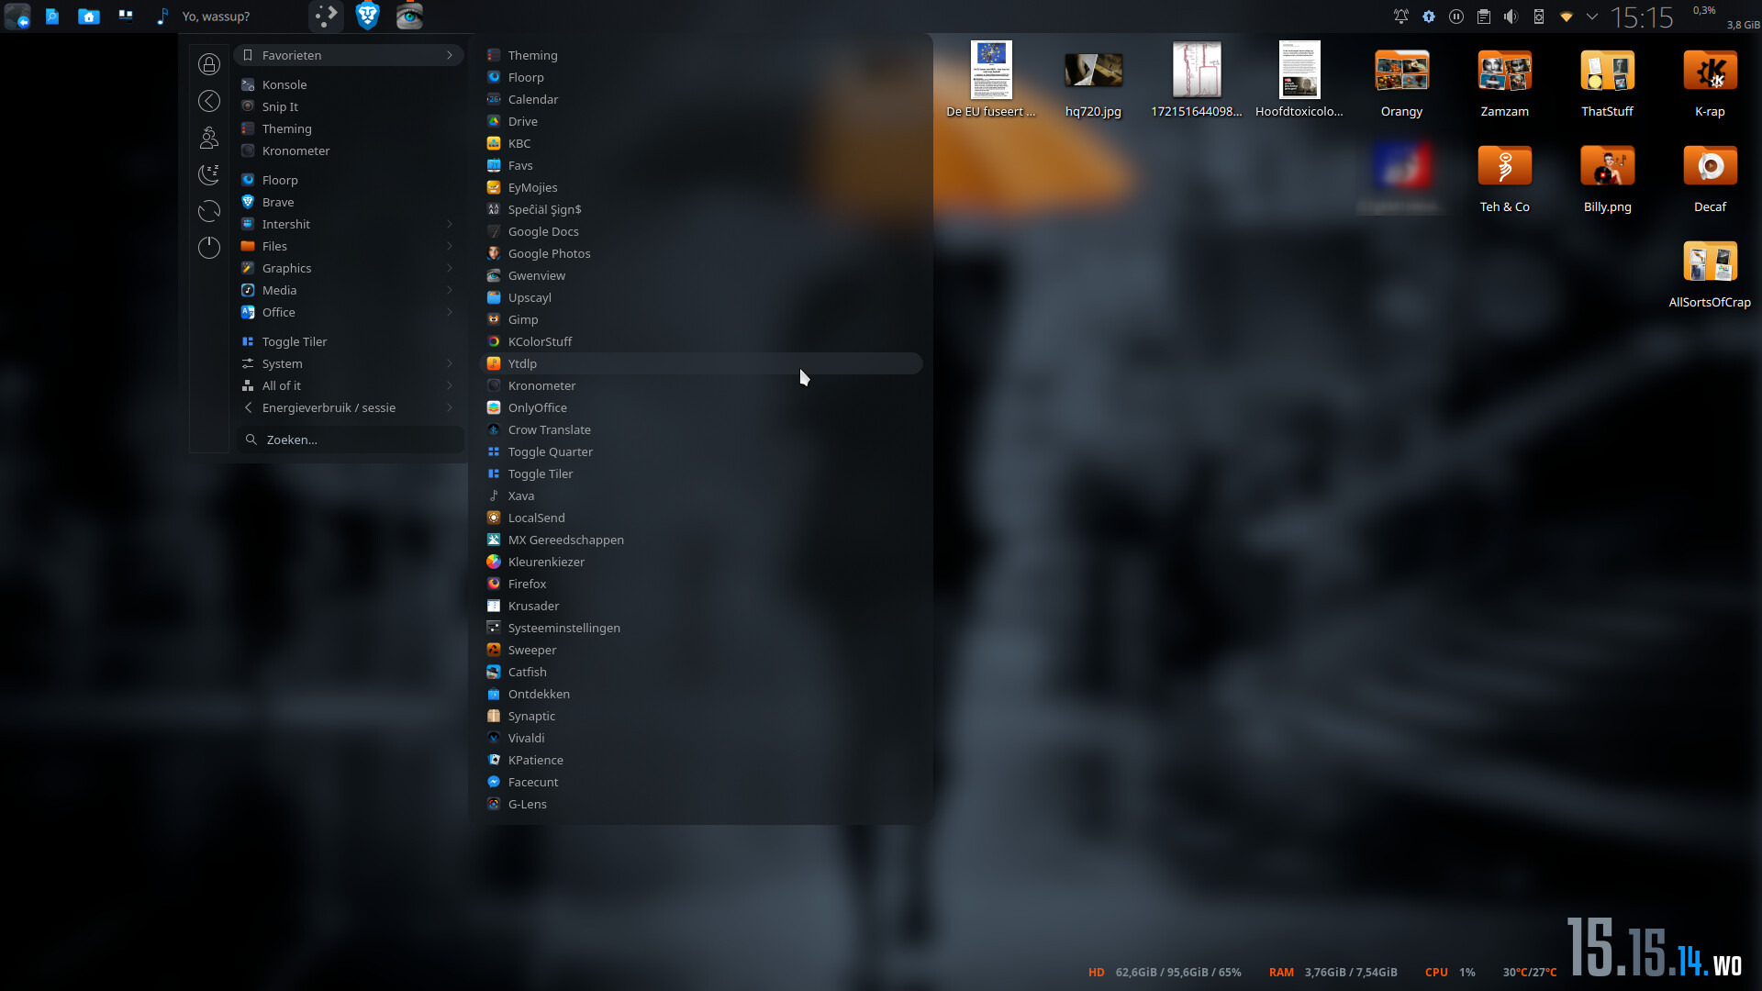Image resolution: width=1762 pixels, height=991 pixels.
Task: Click the notifications bell tray icon
Action: pos(1401,17)
